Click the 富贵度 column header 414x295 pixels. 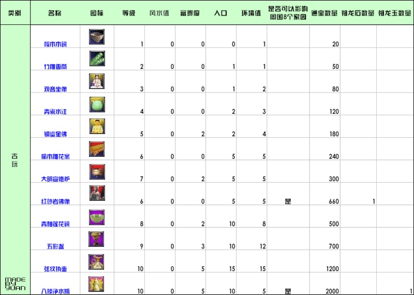190,13
